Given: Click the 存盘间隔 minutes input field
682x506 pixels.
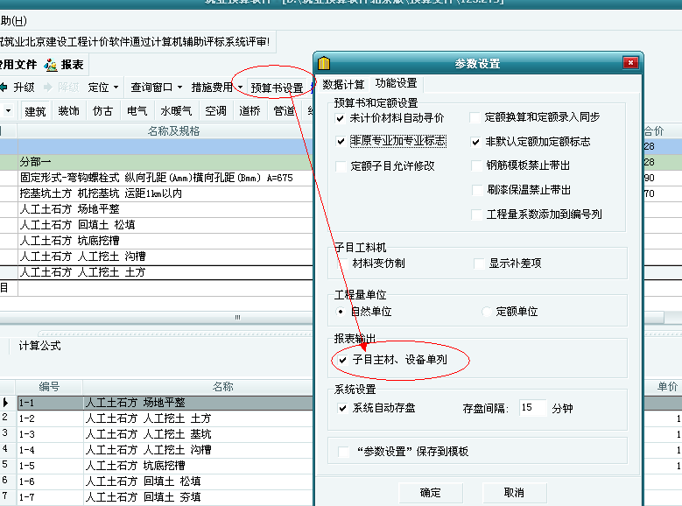Looking at the screenshot, I should tap(531, 408).
